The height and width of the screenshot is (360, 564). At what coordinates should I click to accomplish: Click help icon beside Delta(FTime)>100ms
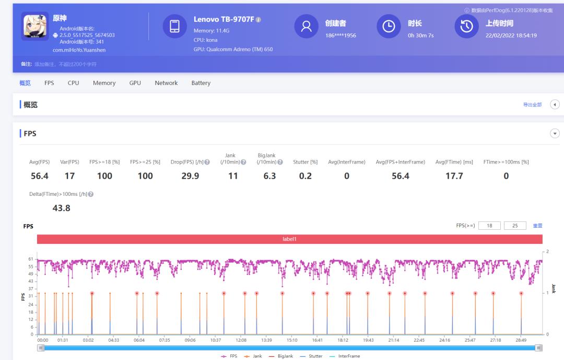tap(91, 194)
